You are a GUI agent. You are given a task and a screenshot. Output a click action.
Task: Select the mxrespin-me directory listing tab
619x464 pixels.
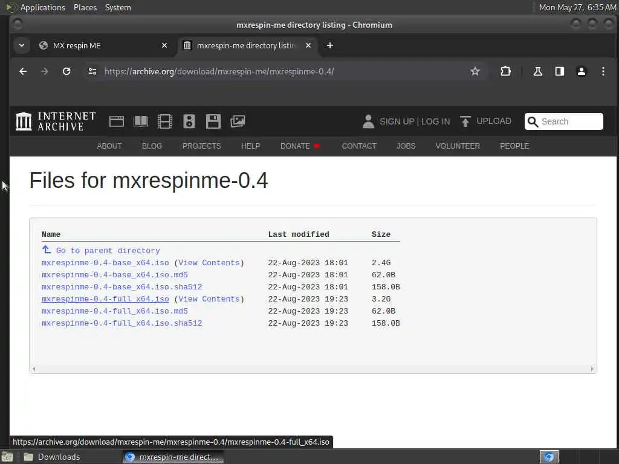247,45
